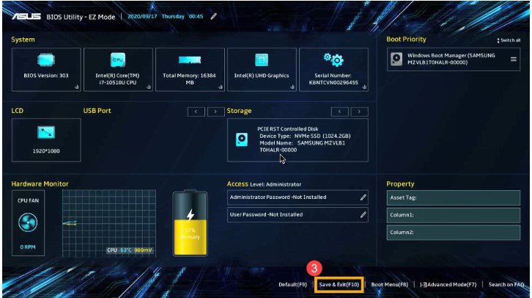Go to next storage device arrow
Viewport: 532px width, 298px height.
358,112
